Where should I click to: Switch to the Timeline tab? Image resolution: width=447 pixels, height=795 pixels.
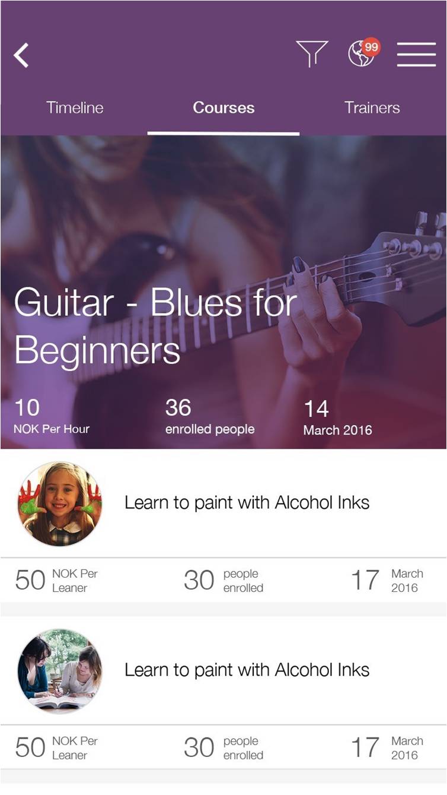(x=75, y=107)
